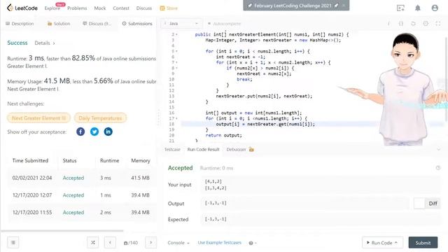Open the Store link
Screen dimensions: 448x252
[169, 8]
